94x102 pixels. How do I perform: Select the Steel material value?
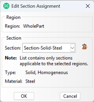tap(30, 81)
